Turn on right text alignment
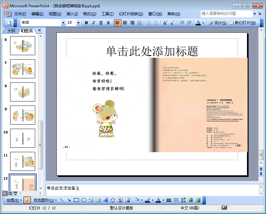The width and height of the screenshot is (266, 214). pyautogui.click(x=132, y=23)
